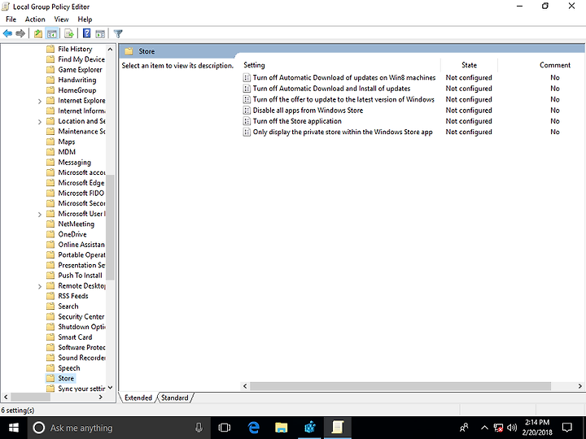Select Turn off the Store application setting
The image size is (586, 439).
[297, 121]
